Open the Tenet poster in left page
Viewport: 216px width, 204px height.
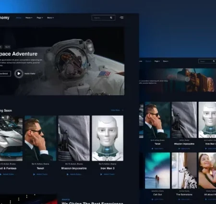40,138
